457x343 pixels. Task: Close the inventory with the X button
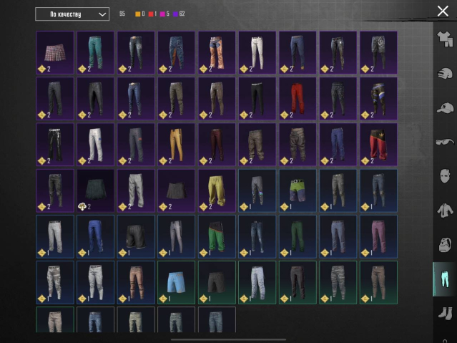pos(443,11)
